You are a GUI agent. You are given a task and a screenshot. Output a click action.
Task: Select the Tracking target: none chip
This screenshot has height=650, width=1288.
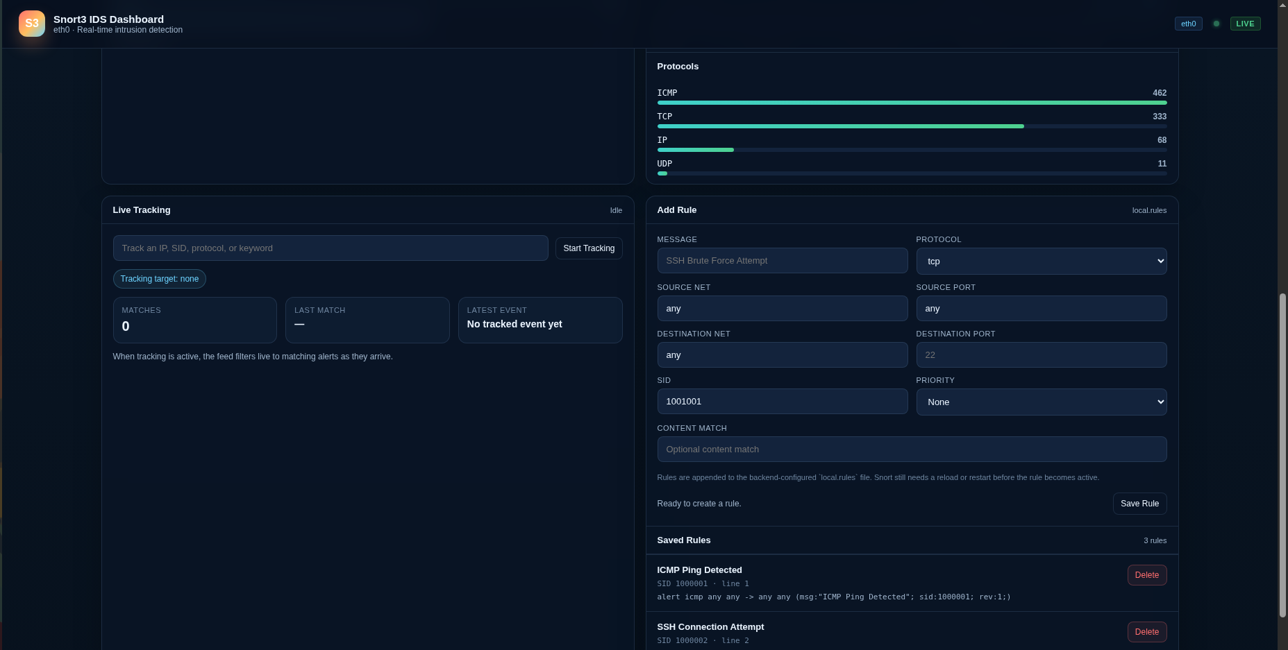point(159,279)
